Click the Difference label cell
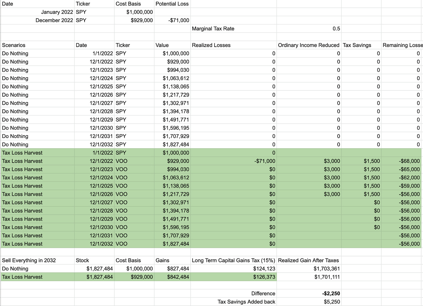423x306 pixels. tap(234, 294)
